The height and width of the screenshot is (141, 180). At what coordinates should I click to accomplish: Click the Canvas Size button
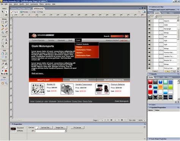click(46, 127)
